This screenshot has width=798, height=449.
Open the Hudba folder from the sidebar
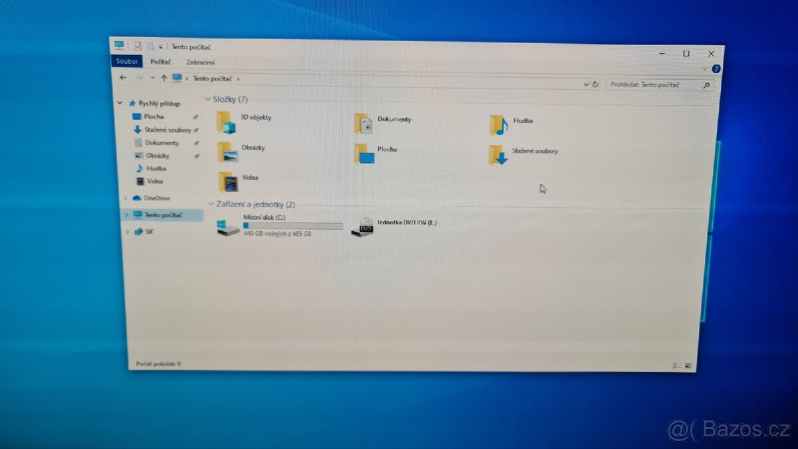[x=156, y=168]
